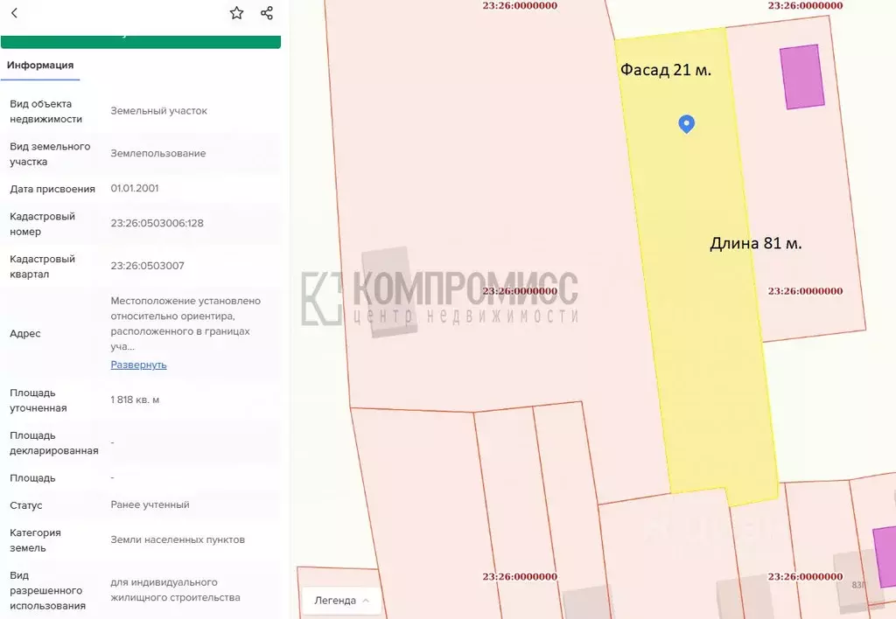Screen dimensions: 896x619
Task: Open the Развернуть link under Адрес
Action: [137, 365]
